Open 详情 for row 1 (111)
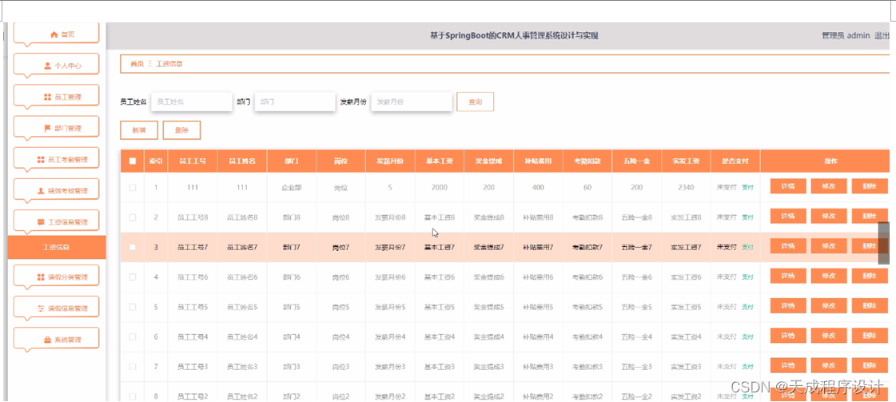 788,186
